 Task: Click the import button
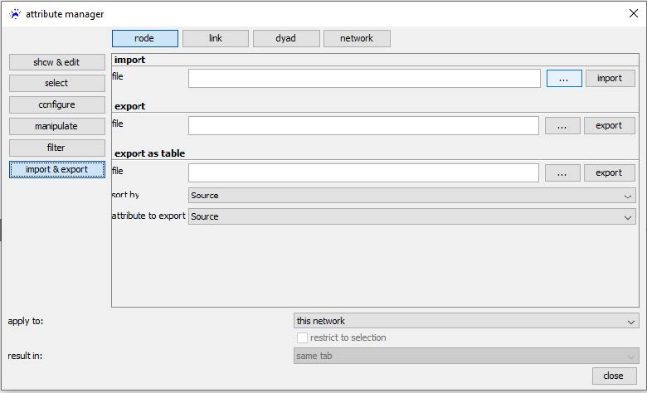[610, 78]
